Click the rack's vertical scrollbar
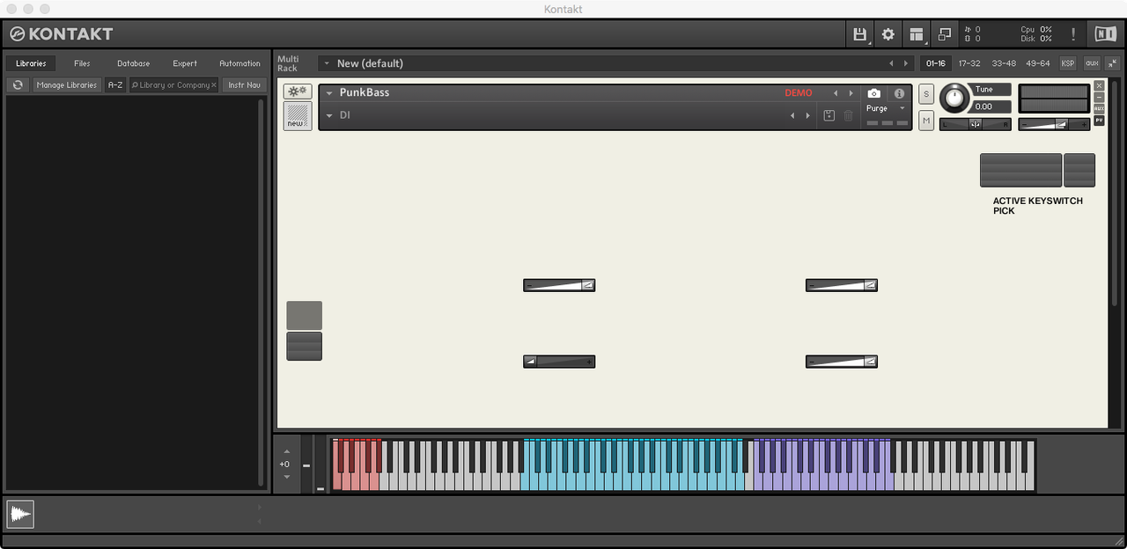Viewport: 1127px width, 549px height. [x=1114, y=194]
